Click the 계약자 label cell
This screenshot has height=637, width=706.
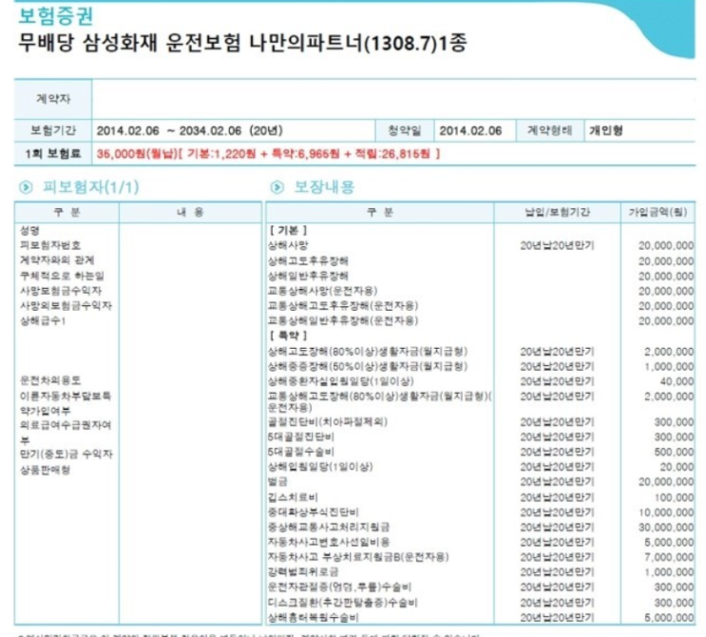[53, 99]
